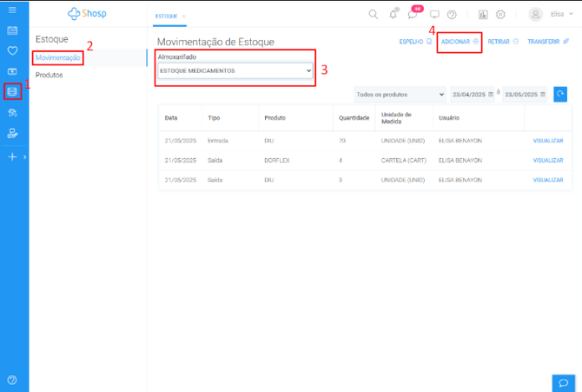This screenshot has height=392, width=582.
Task: Open the umbrella sidebar icon
Action: [12, 113]
